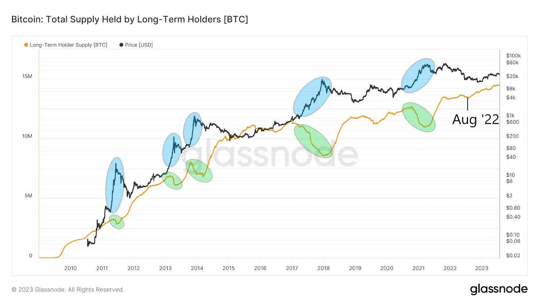Image resolution: width=539 pixels, height=303 pixels.
Task: Click the green ellipse at the 2018 supply dip
Action: [313, 141]
